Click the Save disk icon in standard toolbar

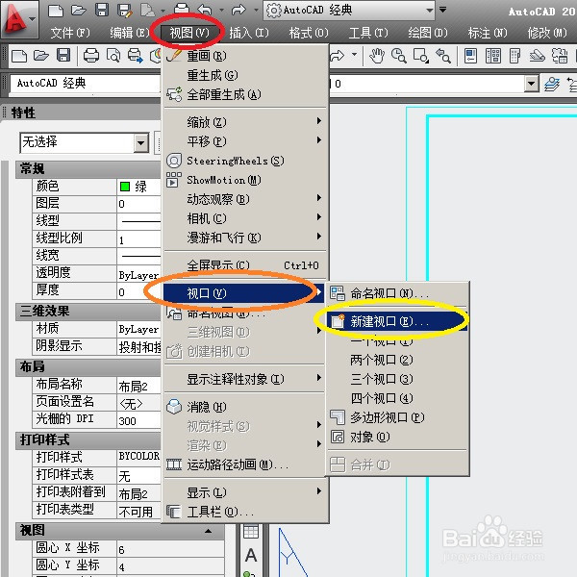pos(63,56)
